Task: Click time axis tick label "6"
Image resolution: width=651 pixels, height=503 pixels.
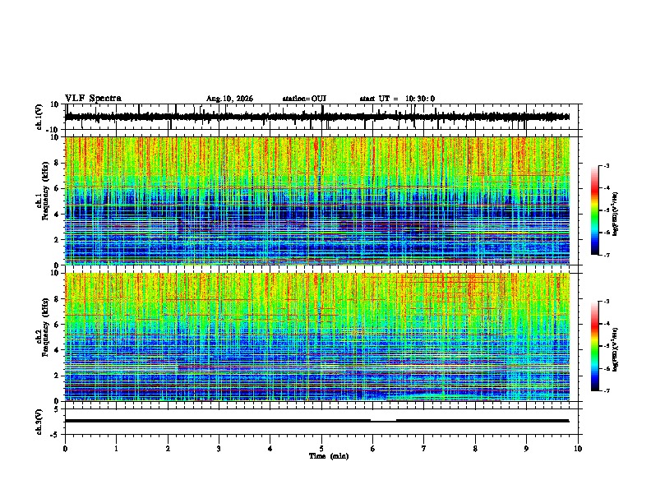Action: point(373,449)
